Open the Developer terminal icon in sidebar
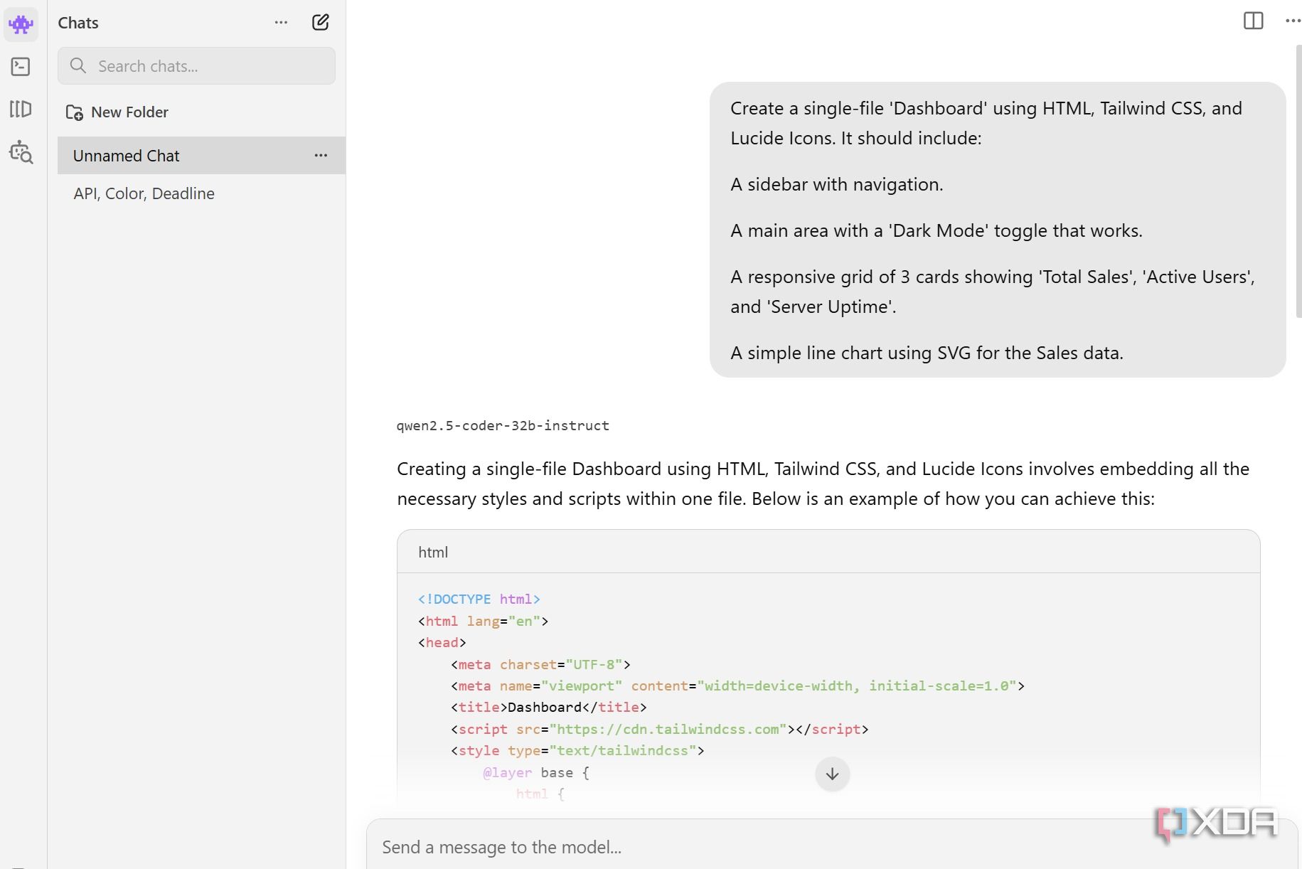Screen dimensions: 1302x869 21,67
